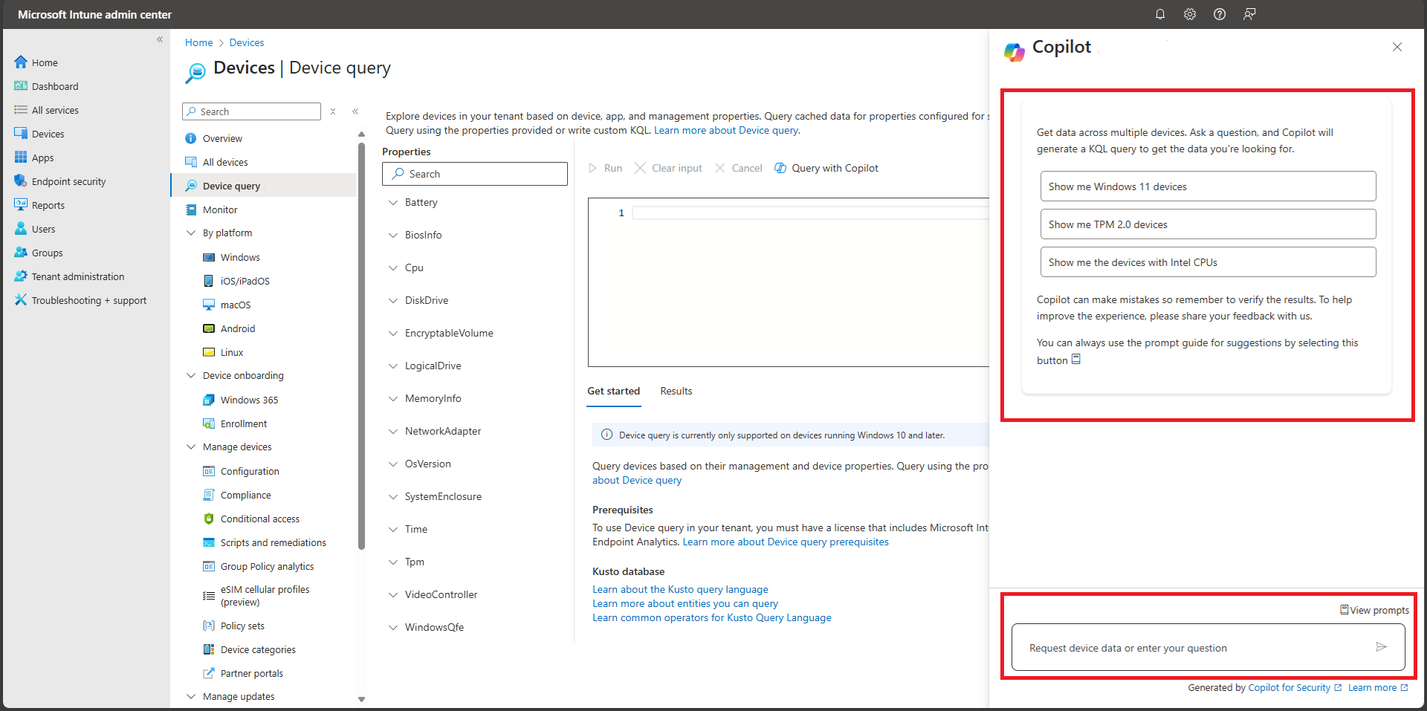
Task: Expand the EncryptableVolume property
Action: click(393, 333)
